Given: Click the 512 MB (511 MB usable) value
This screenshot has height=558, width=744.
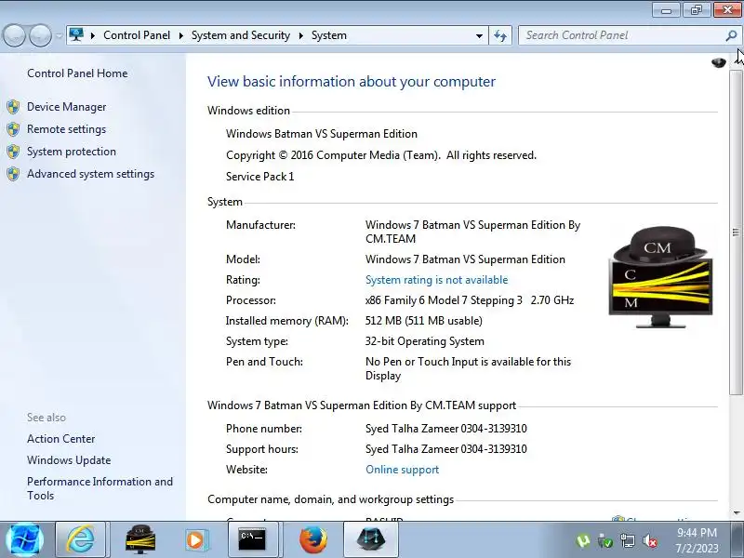Looking at the screenshot, I should (424, 321).
